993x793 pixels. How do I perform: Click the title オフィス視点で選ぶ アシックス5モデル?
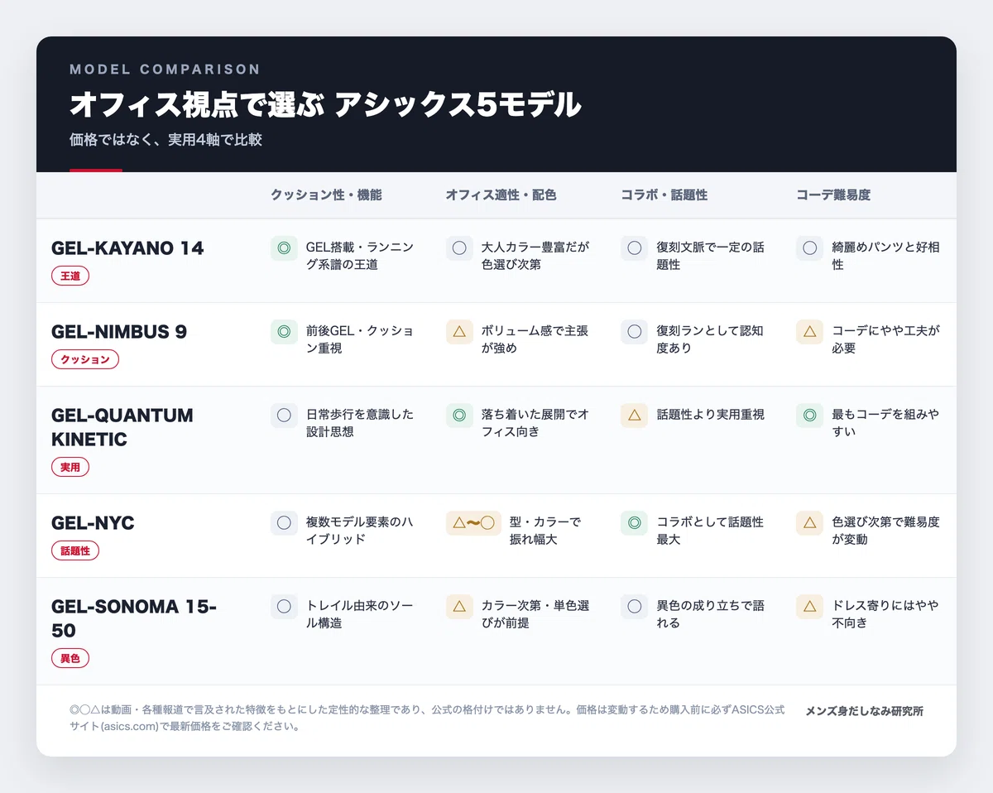(x=325, y=105)
